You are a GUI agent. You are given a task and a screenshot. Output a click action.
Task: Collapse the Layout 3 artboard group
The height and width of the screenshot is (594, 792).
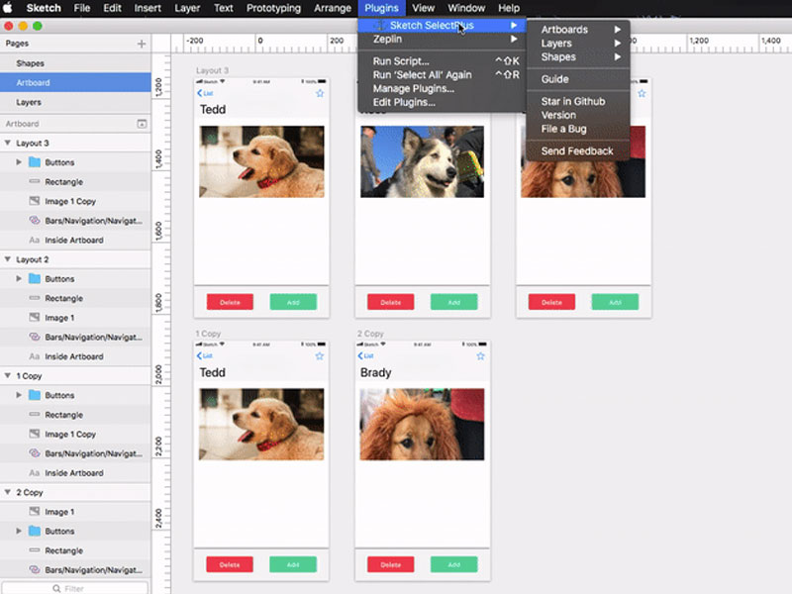coord(8,143)
